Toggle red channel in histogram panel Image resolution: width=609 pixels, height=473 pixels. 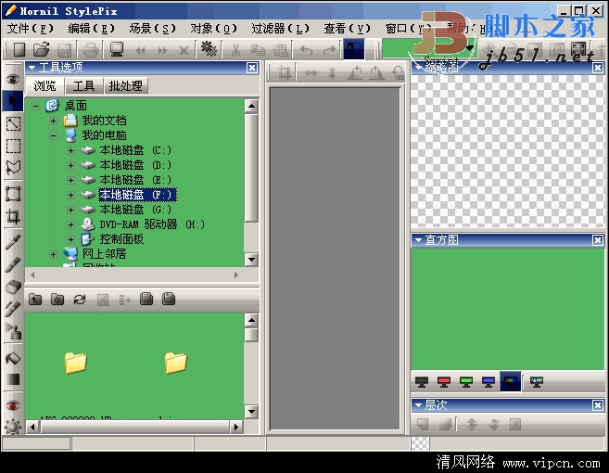[443, 381]
